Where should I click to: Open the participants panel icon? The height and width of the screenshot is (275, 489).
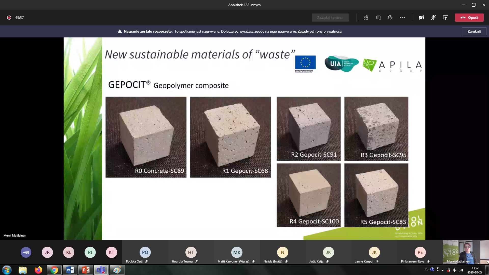coord(366,18)
